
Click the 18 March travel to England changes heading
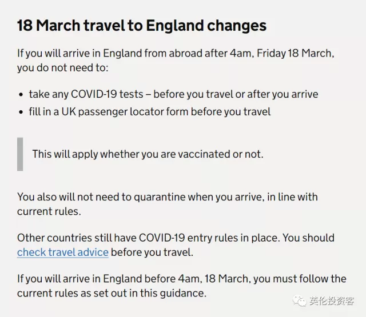142,25
